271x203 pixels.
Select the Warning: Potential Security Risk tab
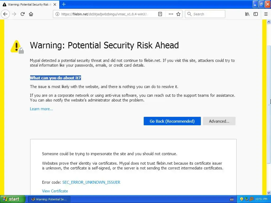point(28,4)
